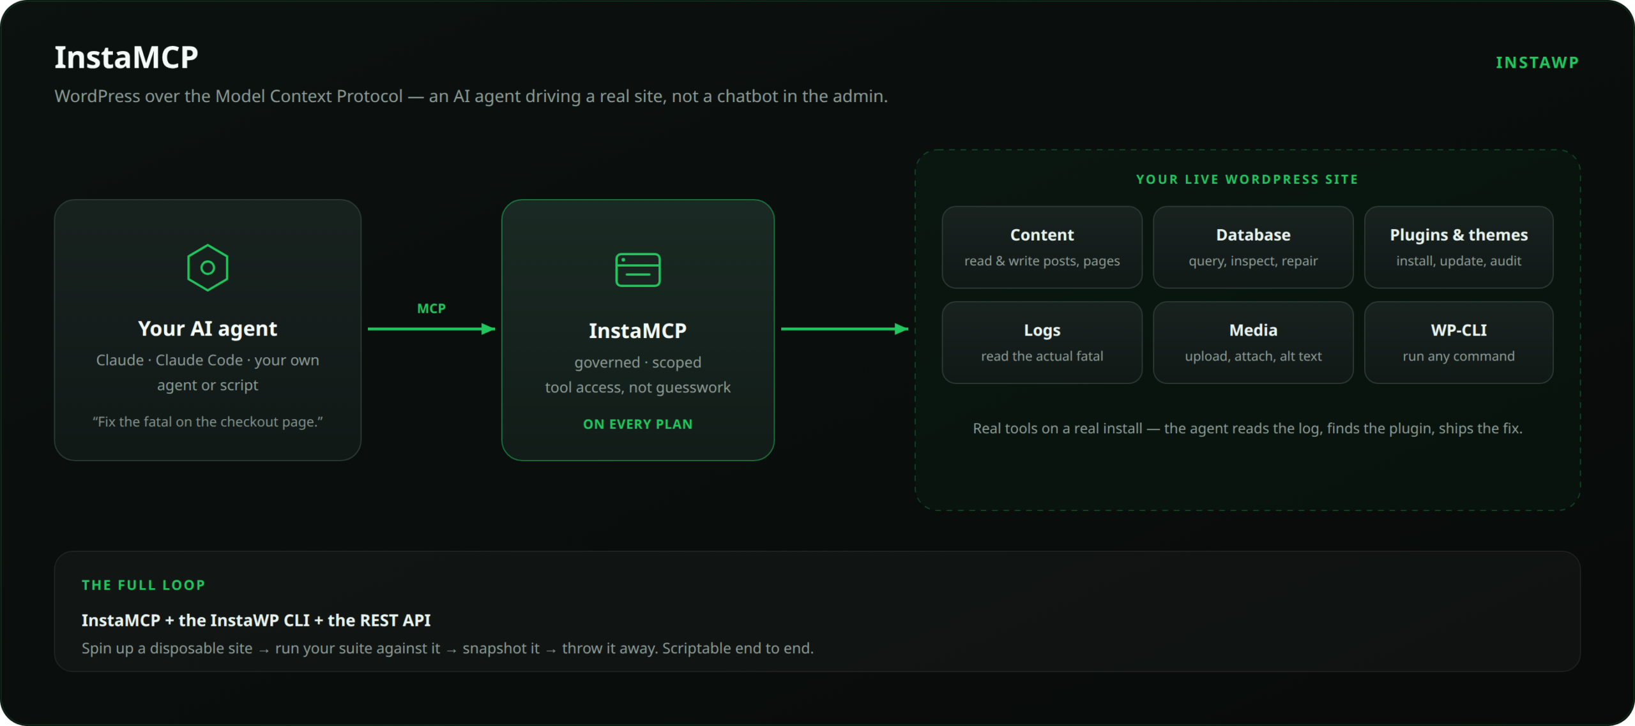Select the Media card
Screen dimensions: 1635x726
pyautogui.click(x=1253, y=343)
